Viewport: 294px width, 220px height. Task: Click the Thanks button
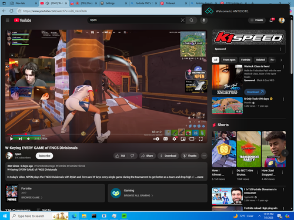(x=189, y=156)
